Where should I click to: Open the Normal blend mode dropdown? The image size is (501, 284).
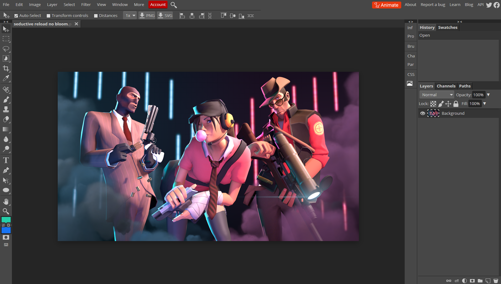tap(437, 95)
